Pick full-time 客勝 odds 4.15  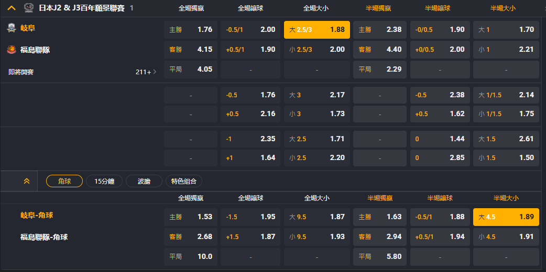click(191, 50)
